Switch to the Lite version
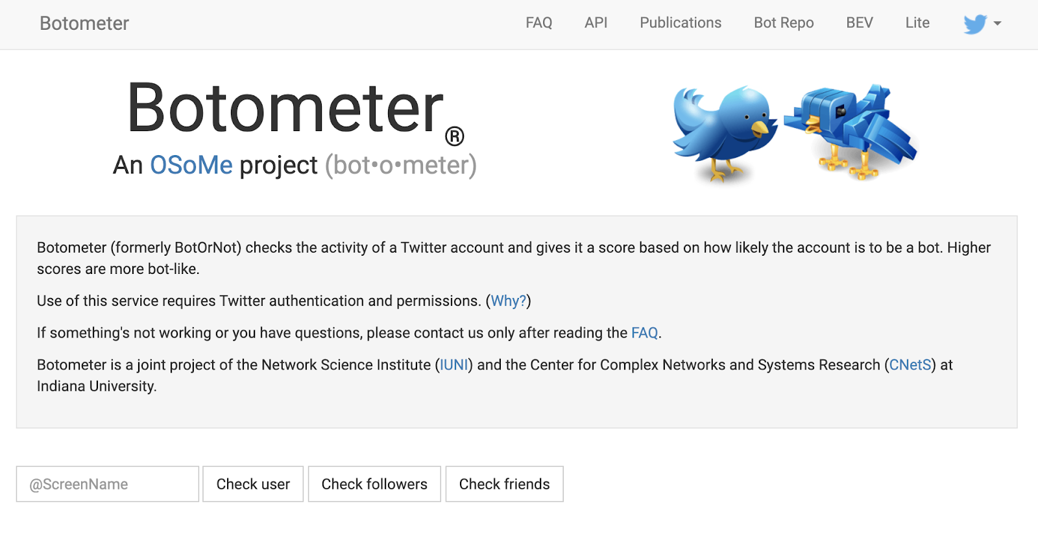Image resolution: width=1038 pixels, height=533 pixels. pos(917,23)
